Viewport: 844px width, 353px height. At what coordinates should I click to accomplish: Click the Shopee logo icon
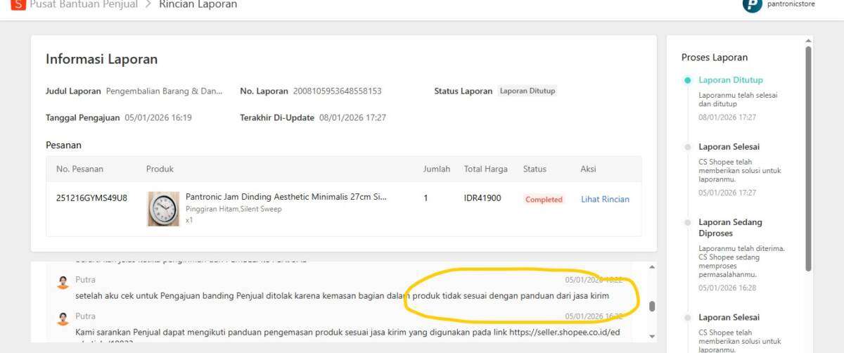[x=18, y=4]
